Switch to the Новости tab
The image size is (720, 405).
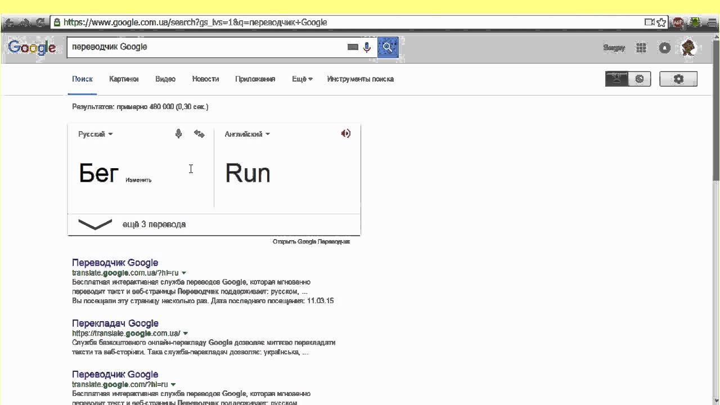[205, 79]
